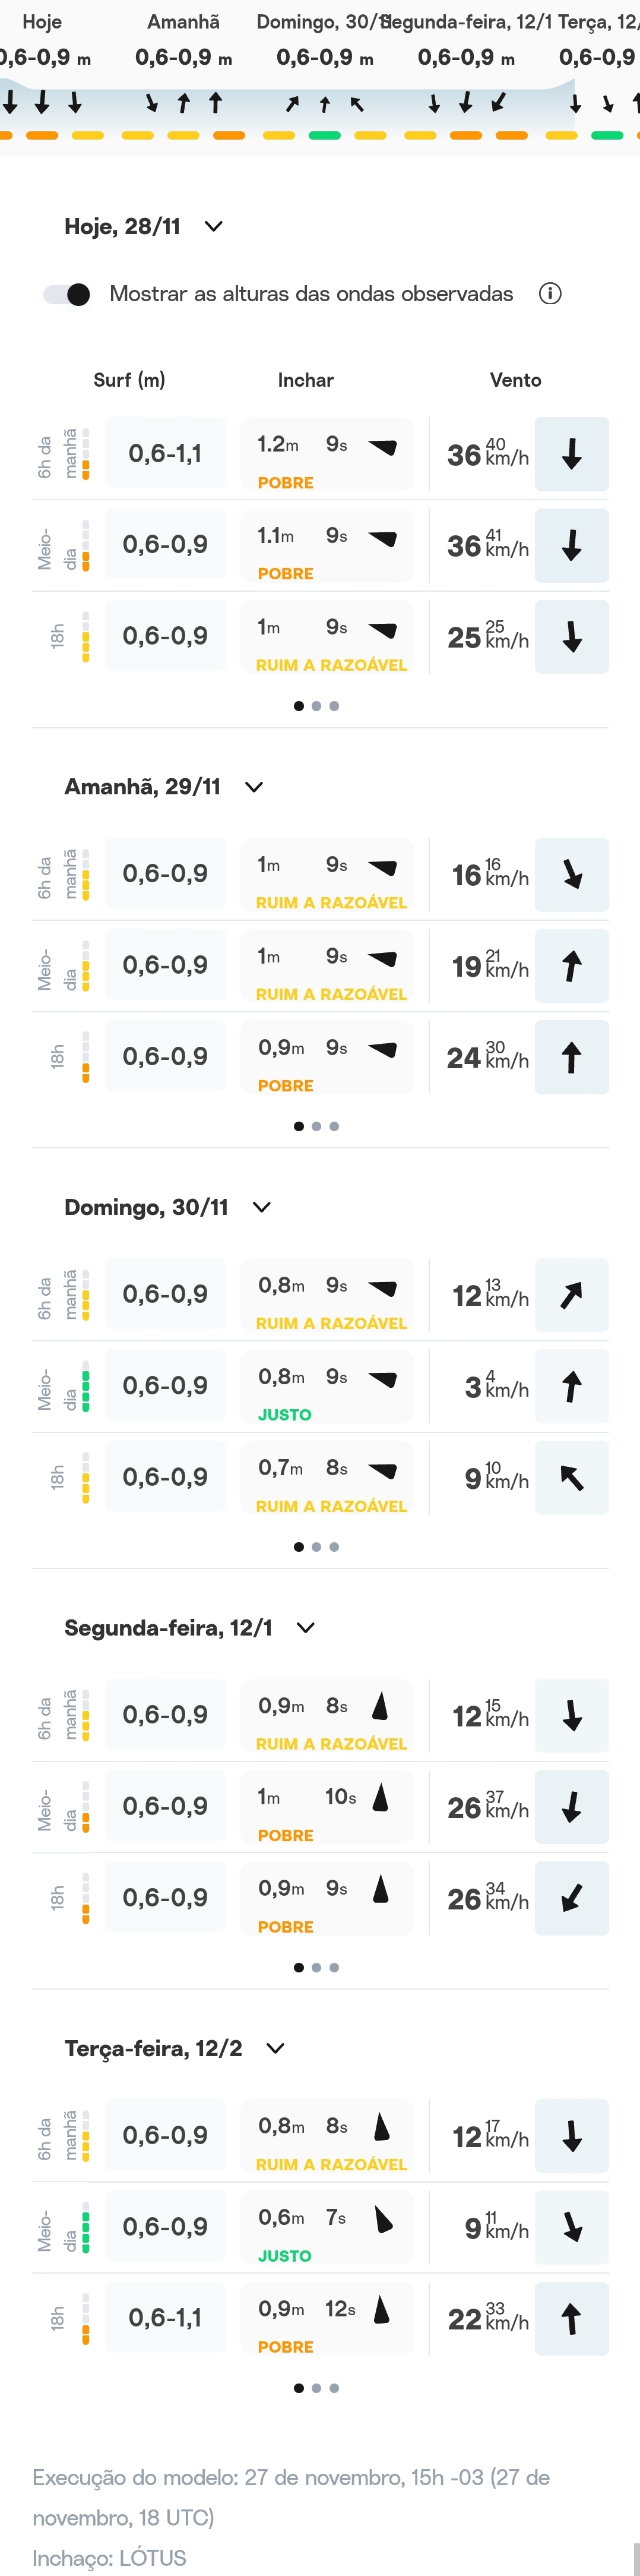Click wind arrow for Segunda-feira 18h row
Viewport: 640px width, 2576px height.
pyautogui.click(x=571, y=1898)
